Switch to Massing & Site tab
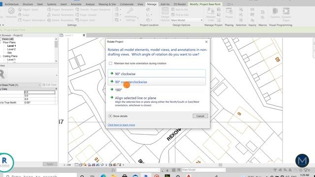The width and height of the screenshot is (315, 177). pyautogui.click(x=107, y=4)
